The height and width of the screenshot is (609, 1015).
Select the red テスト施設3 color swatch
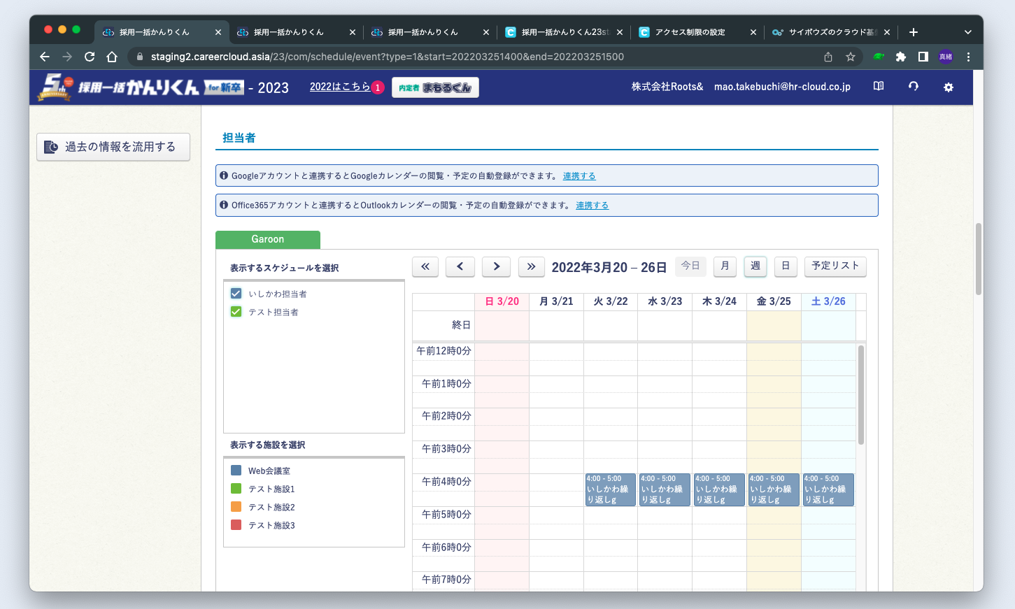tap(236, 525)
